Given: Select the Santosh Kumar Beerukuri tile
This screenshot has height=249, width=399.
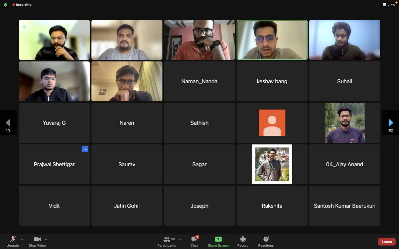Looking at the screenshot, I should coord(345,206).
